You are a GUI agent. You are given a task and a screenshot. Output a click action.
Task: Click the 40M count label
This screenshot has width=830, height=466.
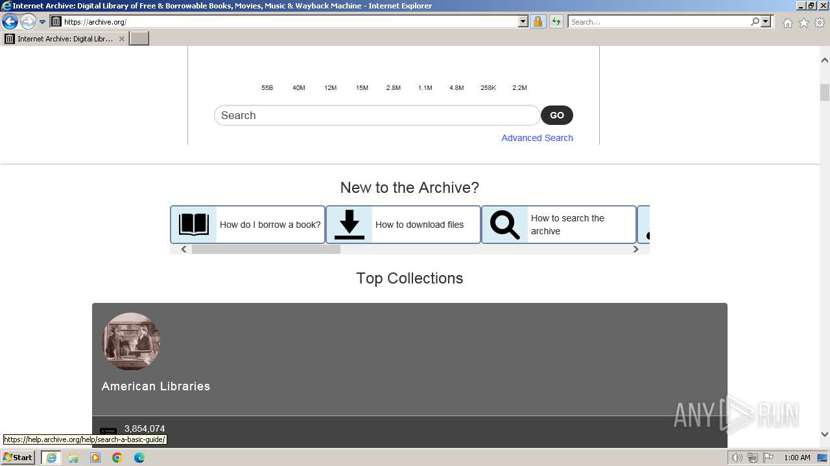click(299, 88)
